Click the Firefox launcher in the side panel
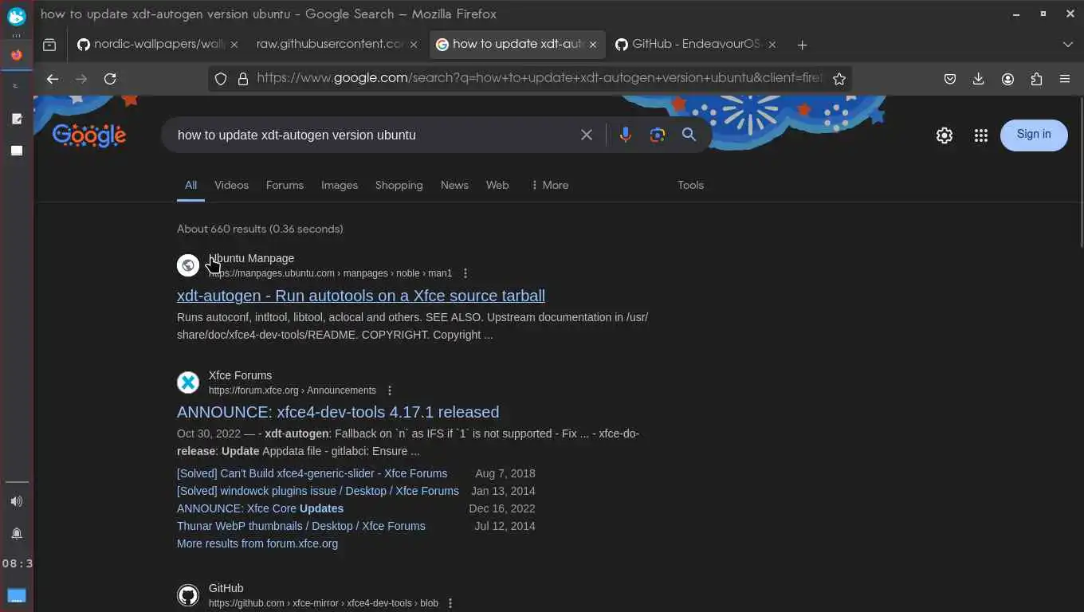The width and height of the screenshot is (1084, 612). coord(17,55)
